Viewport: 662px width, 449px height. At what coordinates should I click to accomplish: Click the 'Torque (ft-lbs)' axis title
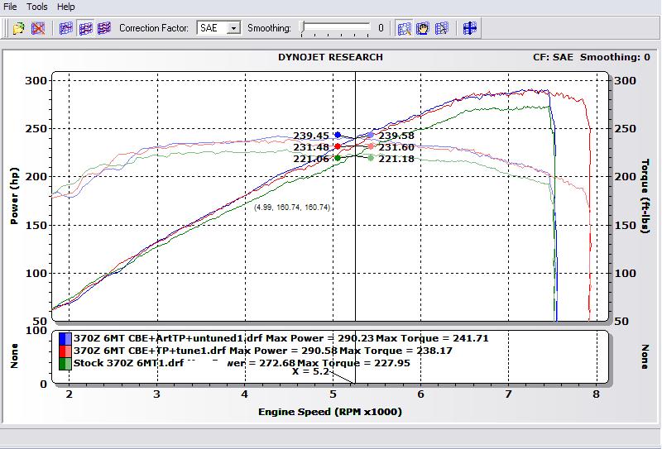coord(645,196)
